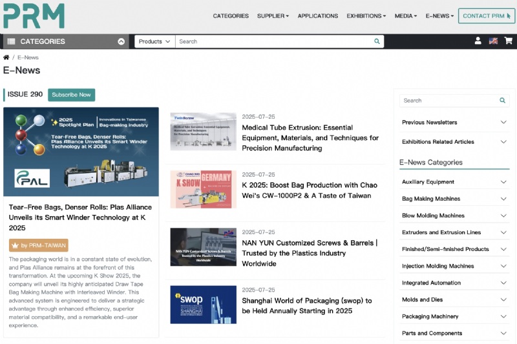
Task: Click the categories list icon
Action: click(x=11, y=41)
